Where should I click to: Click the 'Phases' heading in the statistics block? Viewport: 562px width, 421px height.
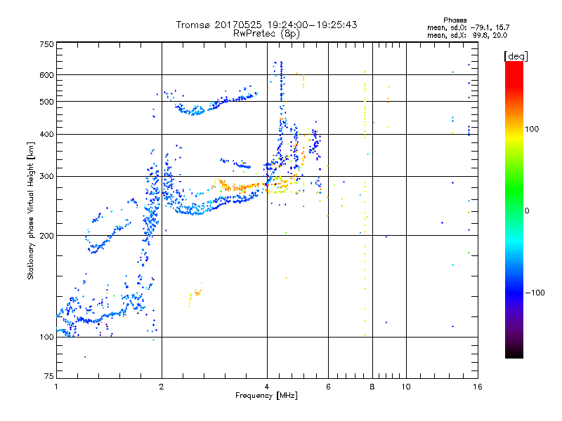455,20
